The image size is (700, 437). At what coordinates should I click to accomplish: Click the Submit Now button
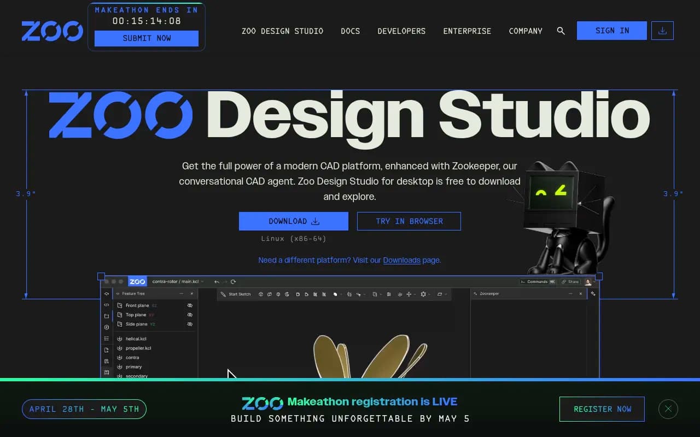(147, 38)
